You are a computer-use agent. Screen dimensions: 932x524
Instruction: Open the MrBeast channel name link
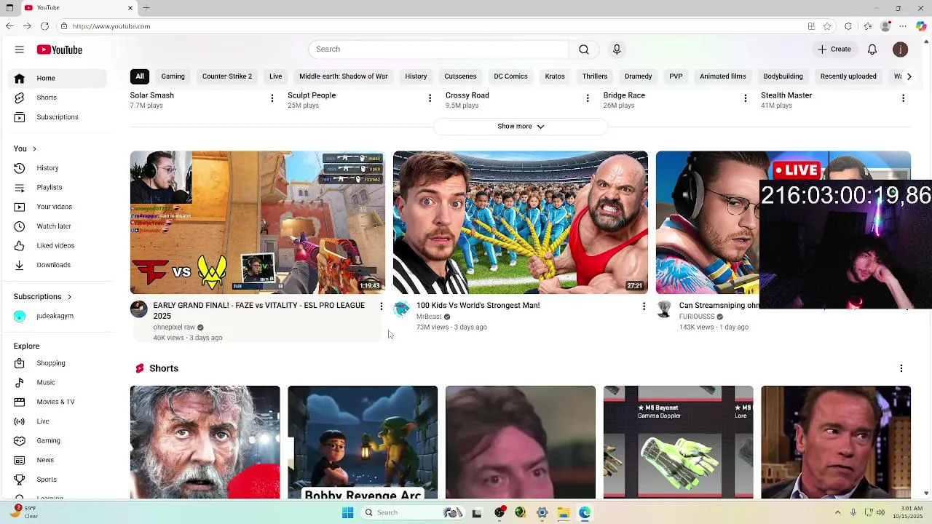click(x=429, y=317)
